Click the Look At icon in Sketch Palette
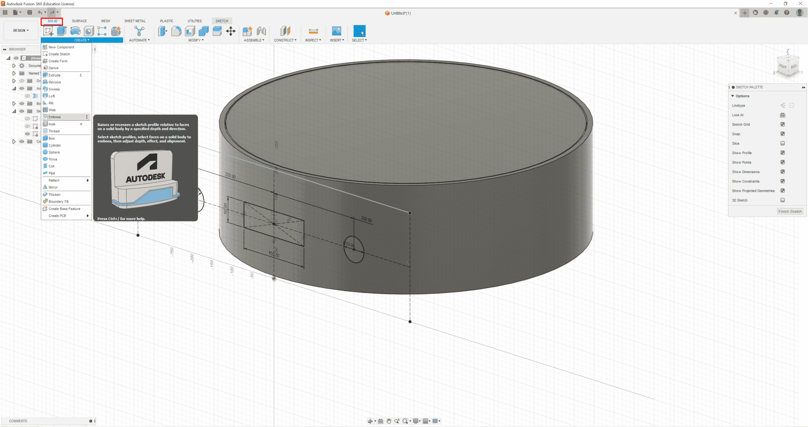Viewport: 808px width, 427px height. pyautogui.click(x=782, y=115)
